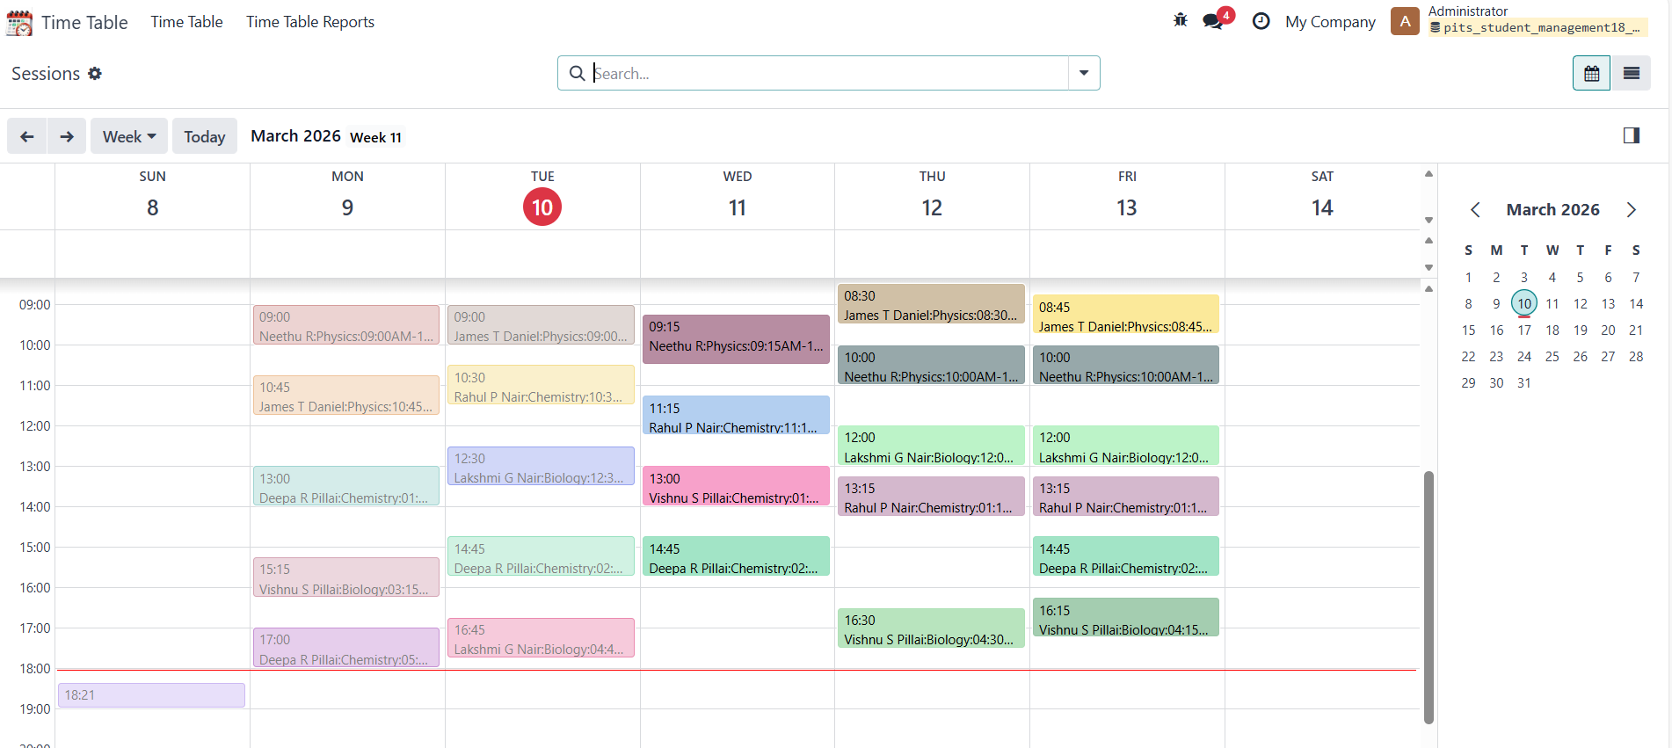
Task: Open the Tuesday 10:30 Rahul P Nair session
Action: pyautogui.click(x=541, y=385)
